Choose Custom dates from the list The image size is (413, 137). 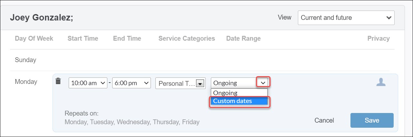239,101
